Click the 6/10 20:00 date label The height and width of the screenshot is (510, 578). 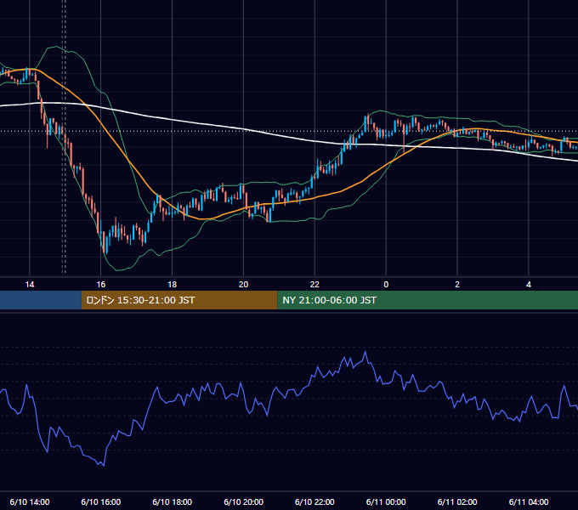(x=243, y=501)
